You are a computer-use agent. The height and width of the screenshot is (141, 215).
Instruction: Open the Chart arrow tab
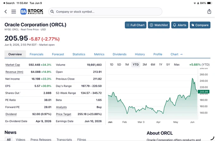[176, 54]
